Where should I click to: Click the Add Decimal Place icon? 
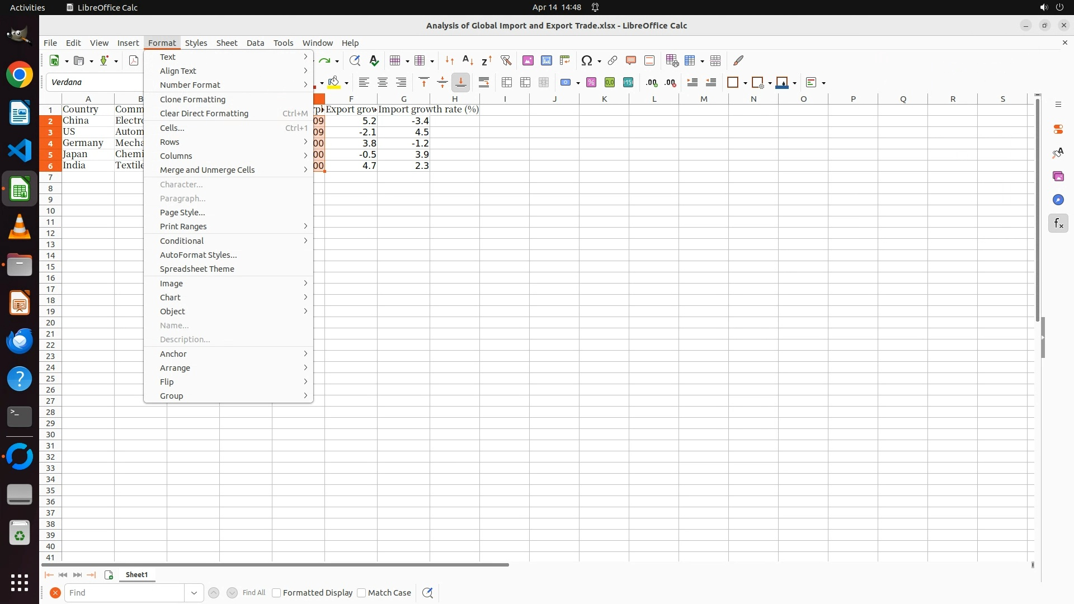click(651, 82)
